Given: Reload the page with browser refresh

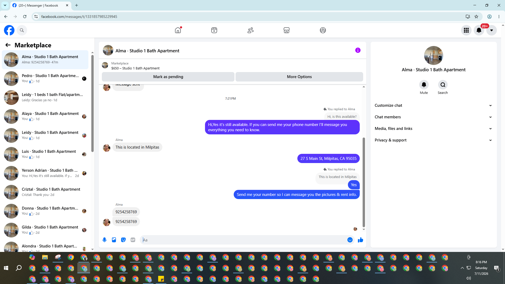Looking at the screenshot, I should coord(25,17).
